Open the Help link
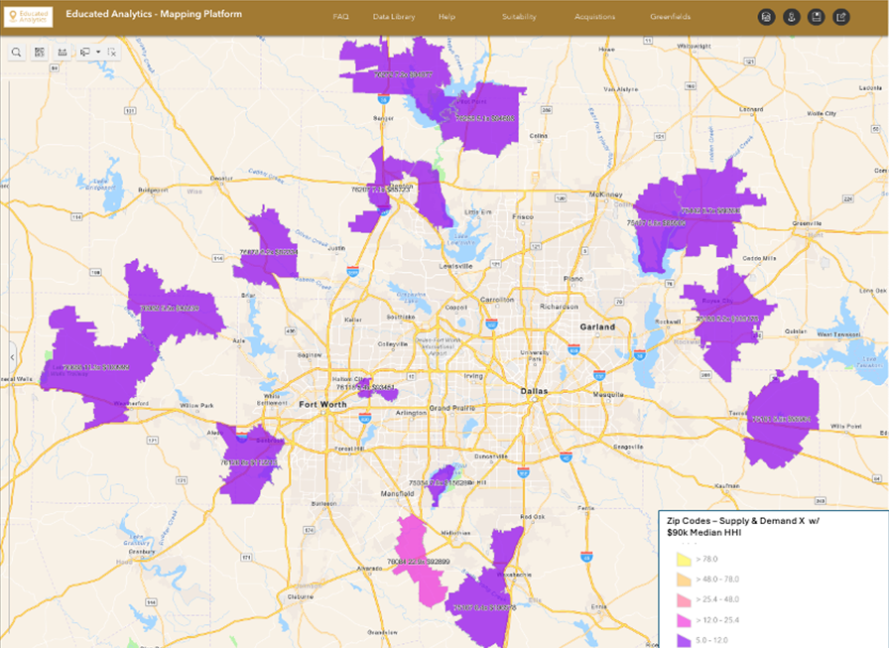The image size is (889, 648). coord(446,17)
